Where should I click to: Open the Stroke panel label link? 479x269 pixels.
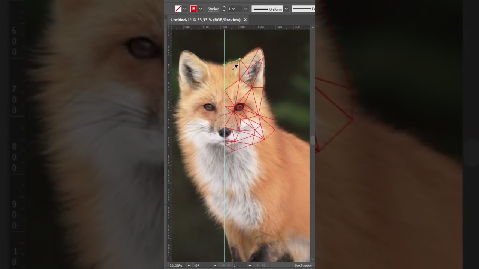(x=213, y=9)
